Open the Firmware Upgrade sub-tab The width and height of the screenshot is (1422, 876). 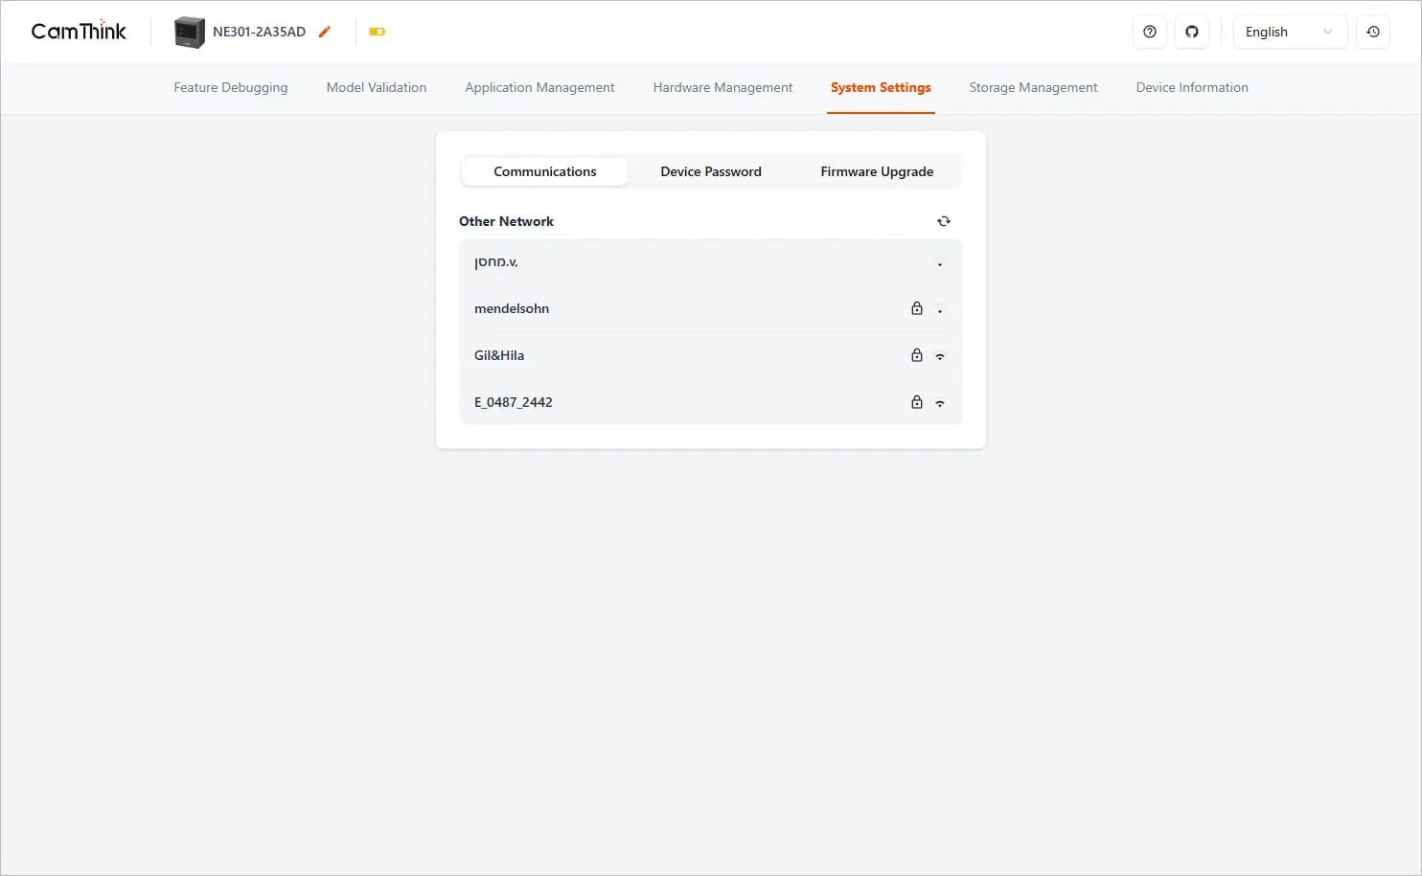coord(877,171)
